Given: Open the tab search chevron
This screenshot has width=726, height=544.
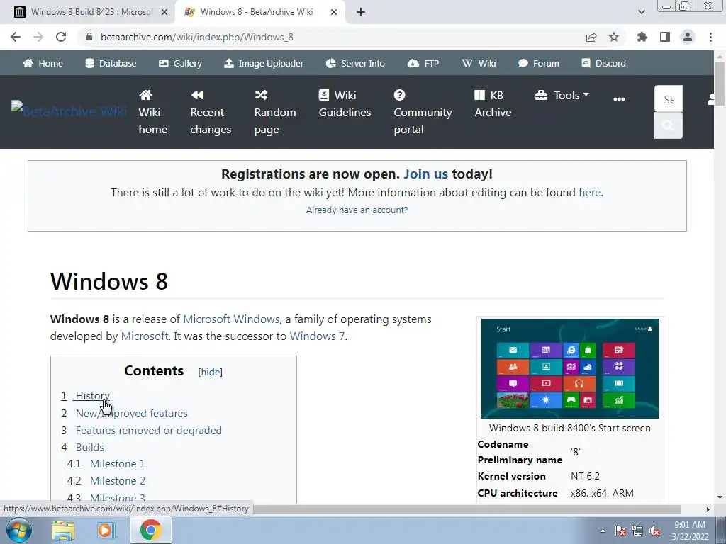Looking at the screenshot, I should click(641, 12).
